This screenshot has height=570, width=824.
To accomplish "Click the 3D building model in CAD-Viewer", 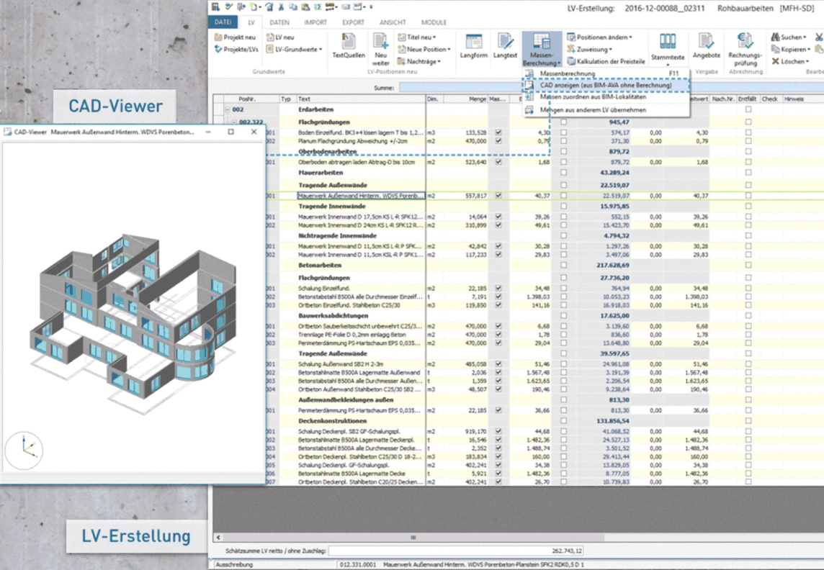I will click(x=133, y=323).
